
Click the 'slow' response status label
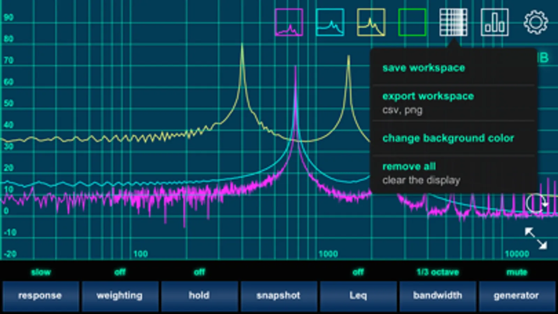click(41, 272)
